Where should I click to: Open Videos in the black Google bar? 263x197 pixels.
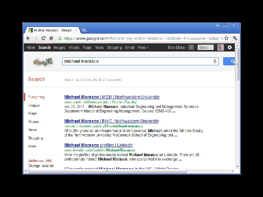[x=74, y=47]
